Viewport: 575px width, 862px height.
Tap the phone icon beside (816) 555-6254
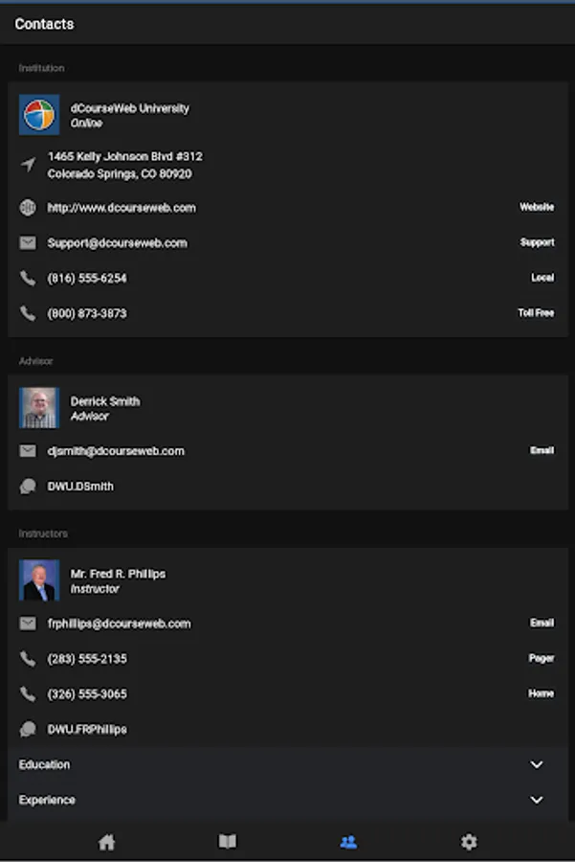tap(28, 279)
